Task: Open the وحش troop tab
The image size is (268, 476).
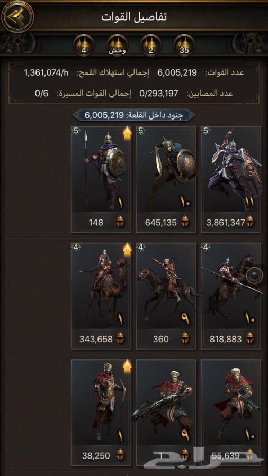Action: point(117,45)
